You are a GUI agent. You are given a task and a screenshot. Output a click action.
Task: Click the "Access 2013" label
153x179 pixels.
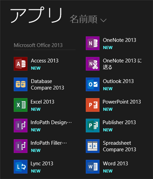point(45,61)
